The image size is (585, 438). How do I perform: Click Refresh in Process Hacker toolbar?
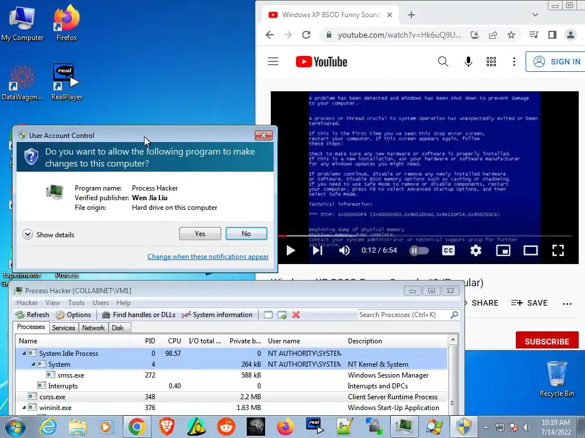click(x=32, y=315)
